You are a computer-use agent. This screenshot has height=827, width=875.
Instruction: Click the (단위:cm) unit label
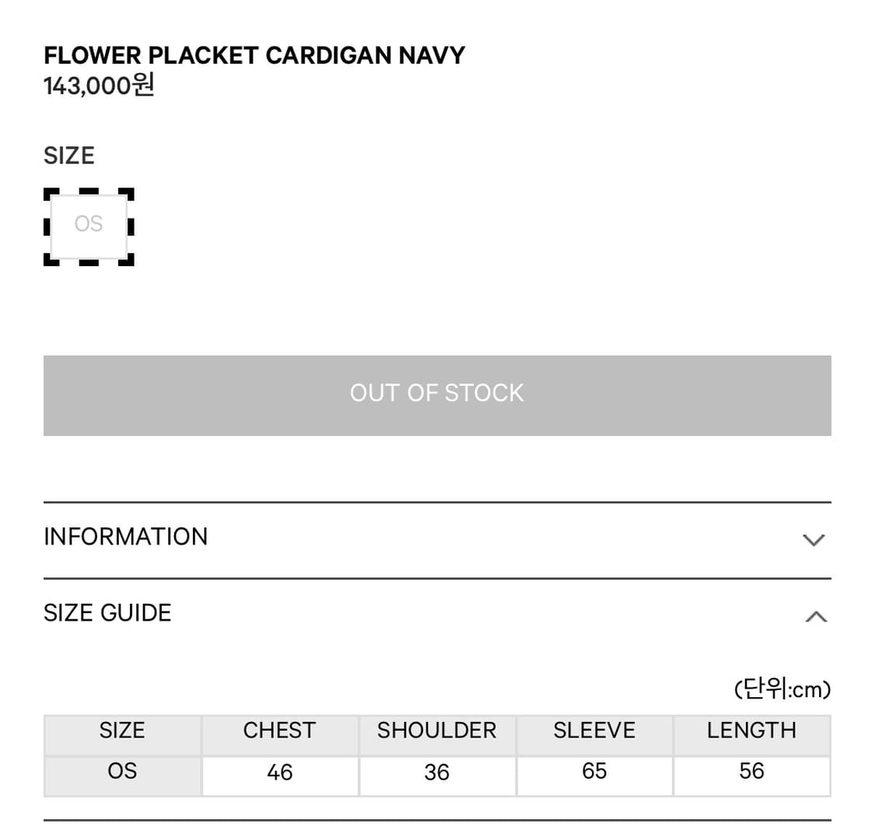782,689
